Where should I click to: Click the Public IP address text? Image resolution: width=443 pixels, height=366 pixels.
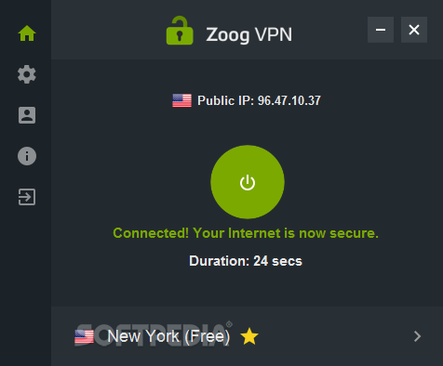click(x=259, y=100)
